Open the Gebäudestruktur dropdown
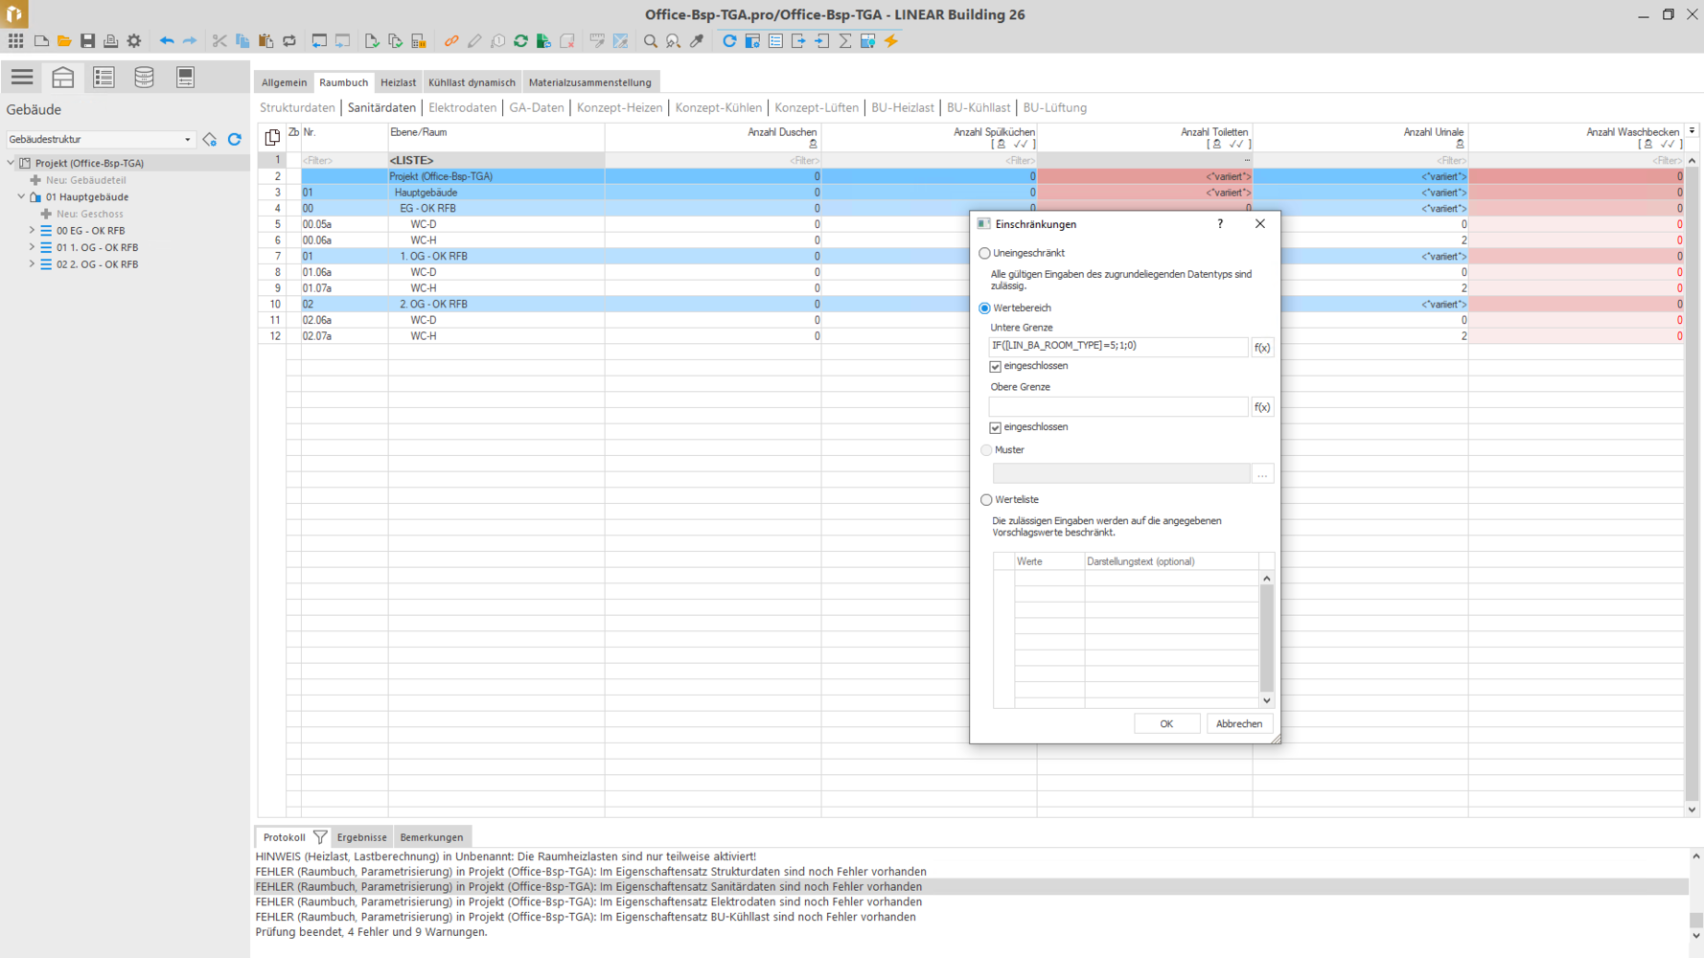Screen dimensions: 1704x958 click(x=187, y=140)
